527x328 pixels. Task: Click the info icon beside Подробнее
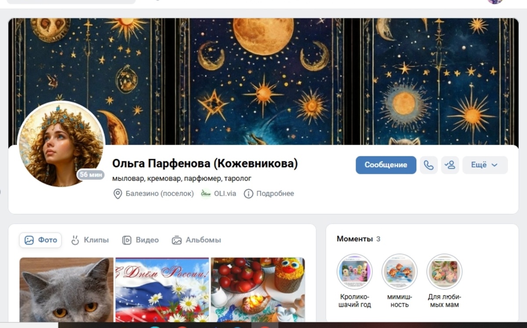point(249,194)
